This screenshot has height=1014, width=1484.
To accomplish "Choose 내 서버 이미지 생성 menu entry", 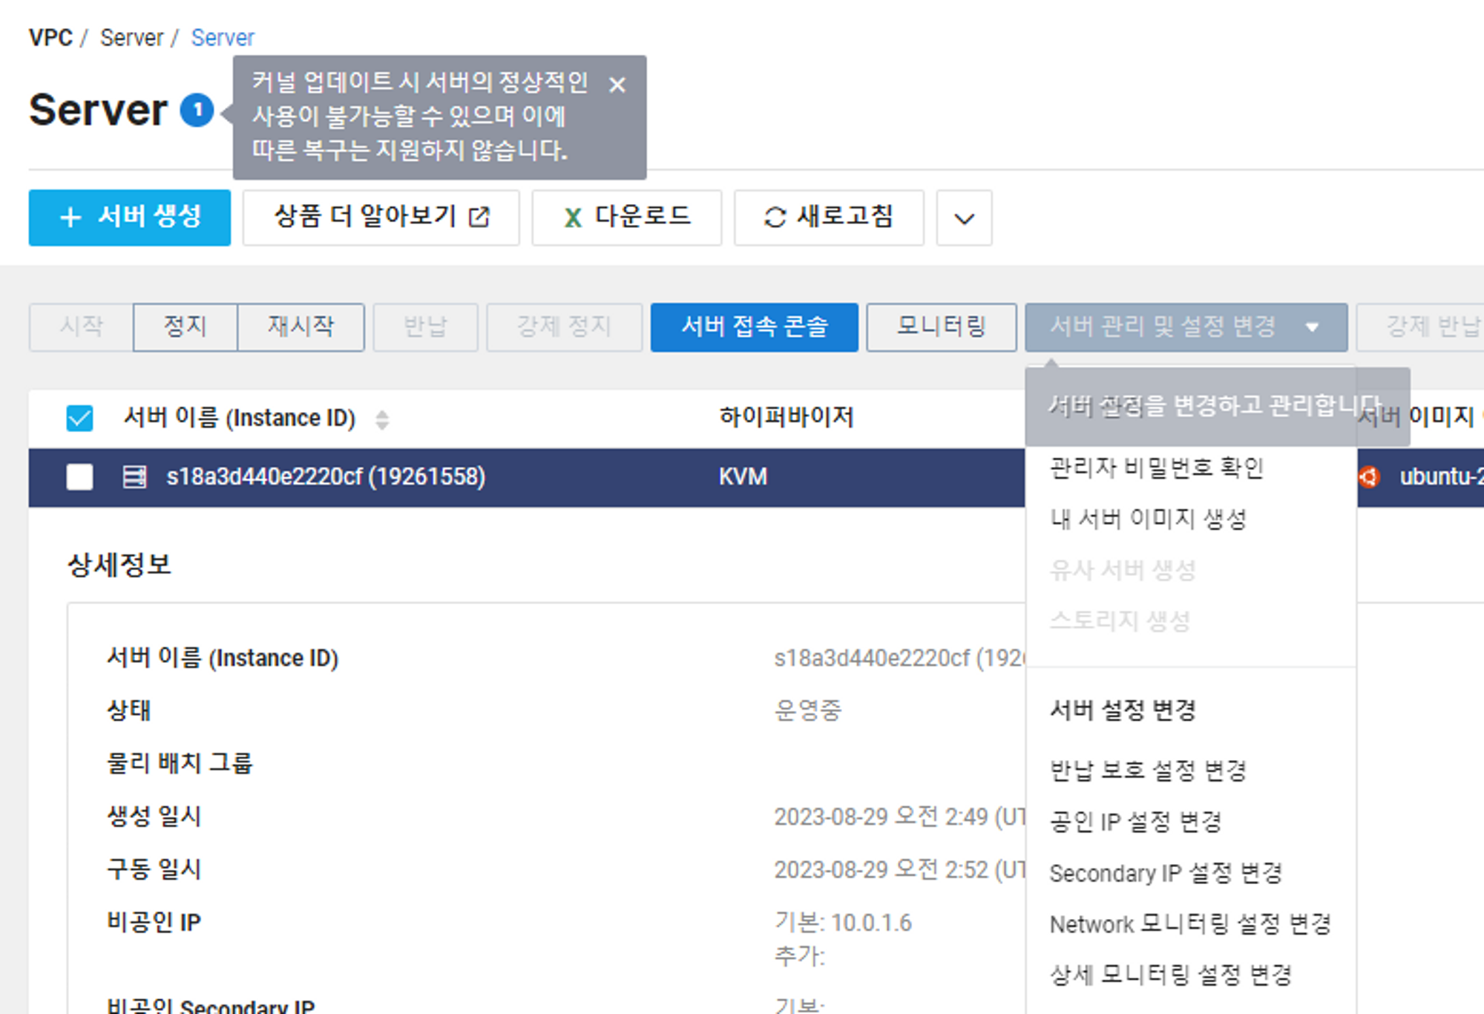I will click(x=1148, y=519).
